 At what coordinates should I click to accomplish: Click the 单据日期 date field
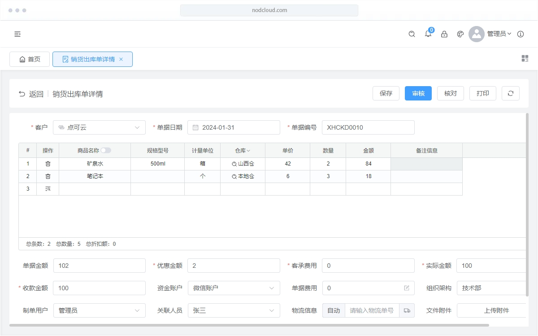(234, 127)
